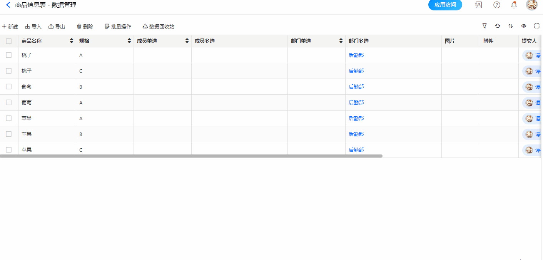The height and width of the screenshot is (260, 543).
Task: Click the user avatar in top right
Action: pos(531,5)
